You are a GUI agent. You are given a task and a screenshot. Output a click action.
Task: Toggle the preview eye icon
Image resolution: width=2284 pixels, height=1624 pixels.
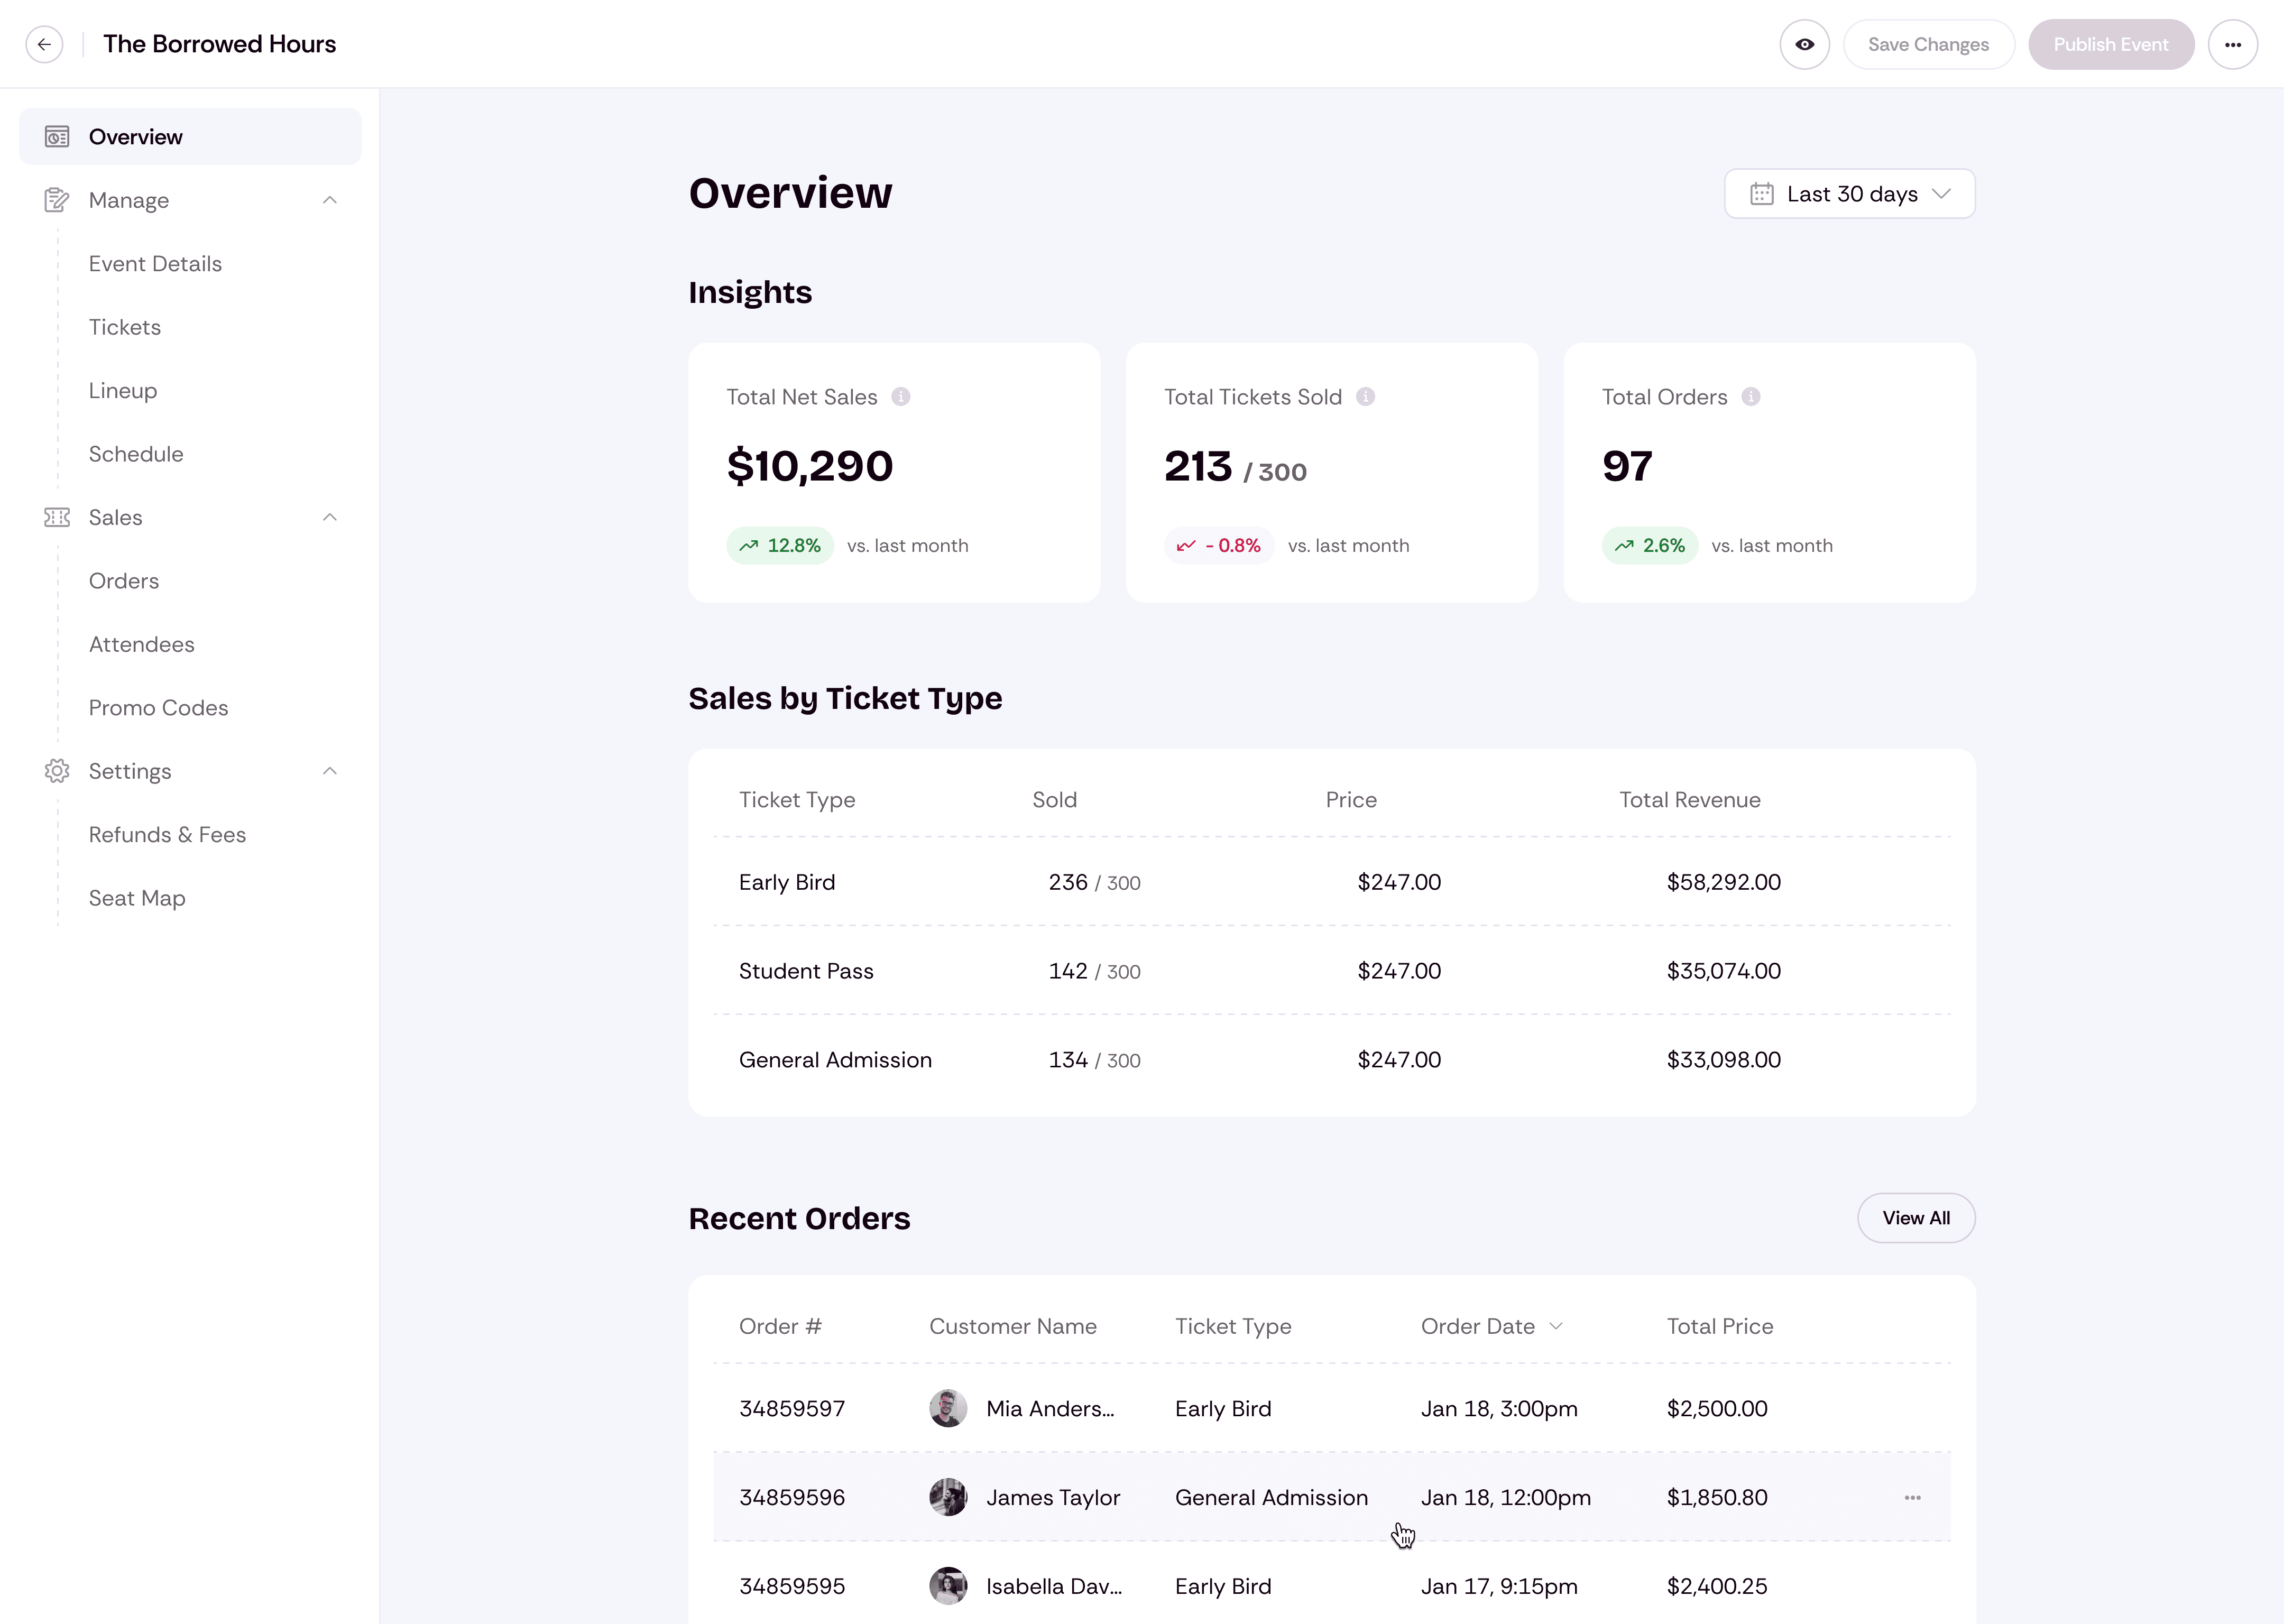point(1804,44)
